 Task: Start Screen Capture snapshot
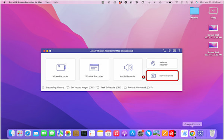(162, 76)
